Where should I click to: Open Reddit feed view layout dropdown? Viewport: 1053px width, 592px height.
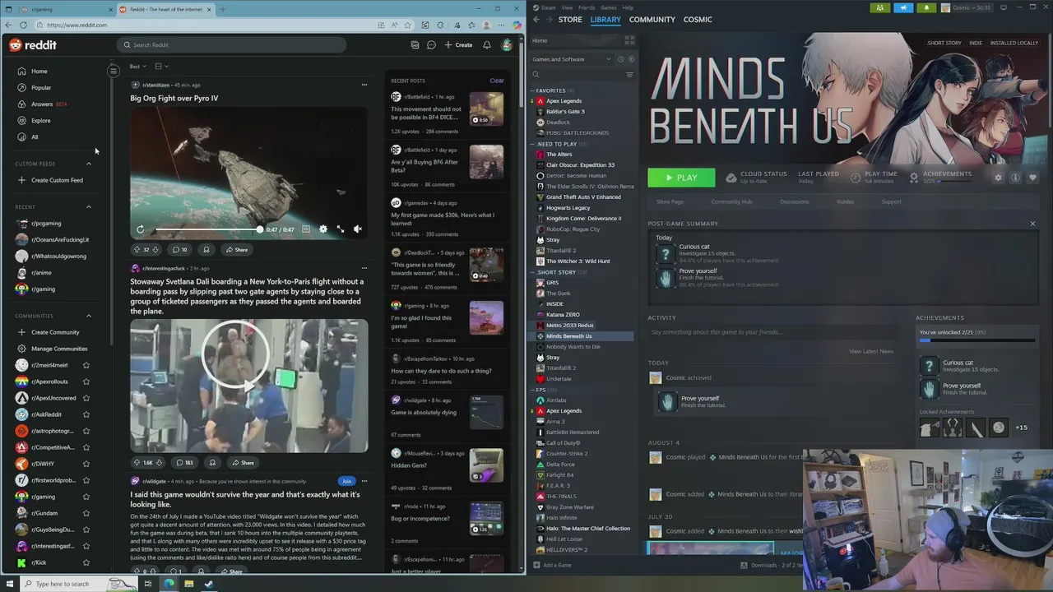coord(161,67)
